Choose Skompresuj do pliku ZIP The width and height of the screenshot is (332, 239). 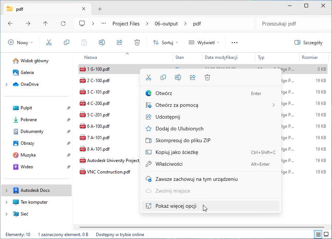(210, 140)
